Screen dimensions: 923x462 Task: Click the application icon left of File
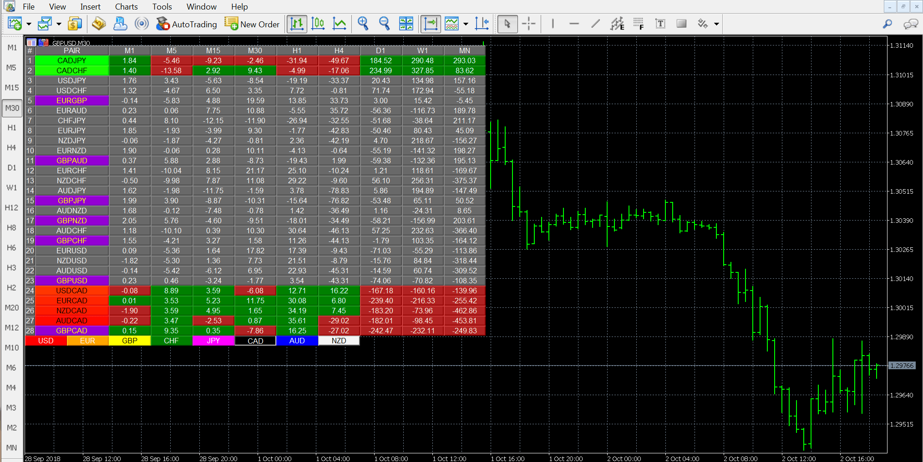click(9, 6)
